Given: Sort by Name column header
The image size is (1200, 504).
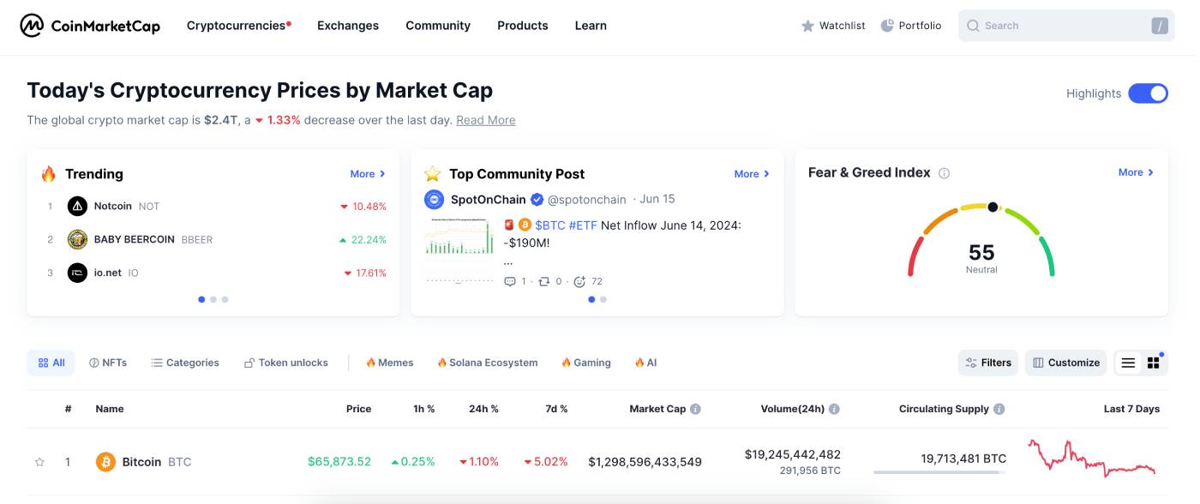Looking at the screenshot, I should click(x=110, y=409).
